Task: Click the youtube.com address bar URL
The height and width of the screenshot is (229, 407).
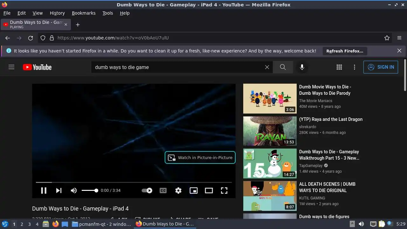Action: coord(113,38)
